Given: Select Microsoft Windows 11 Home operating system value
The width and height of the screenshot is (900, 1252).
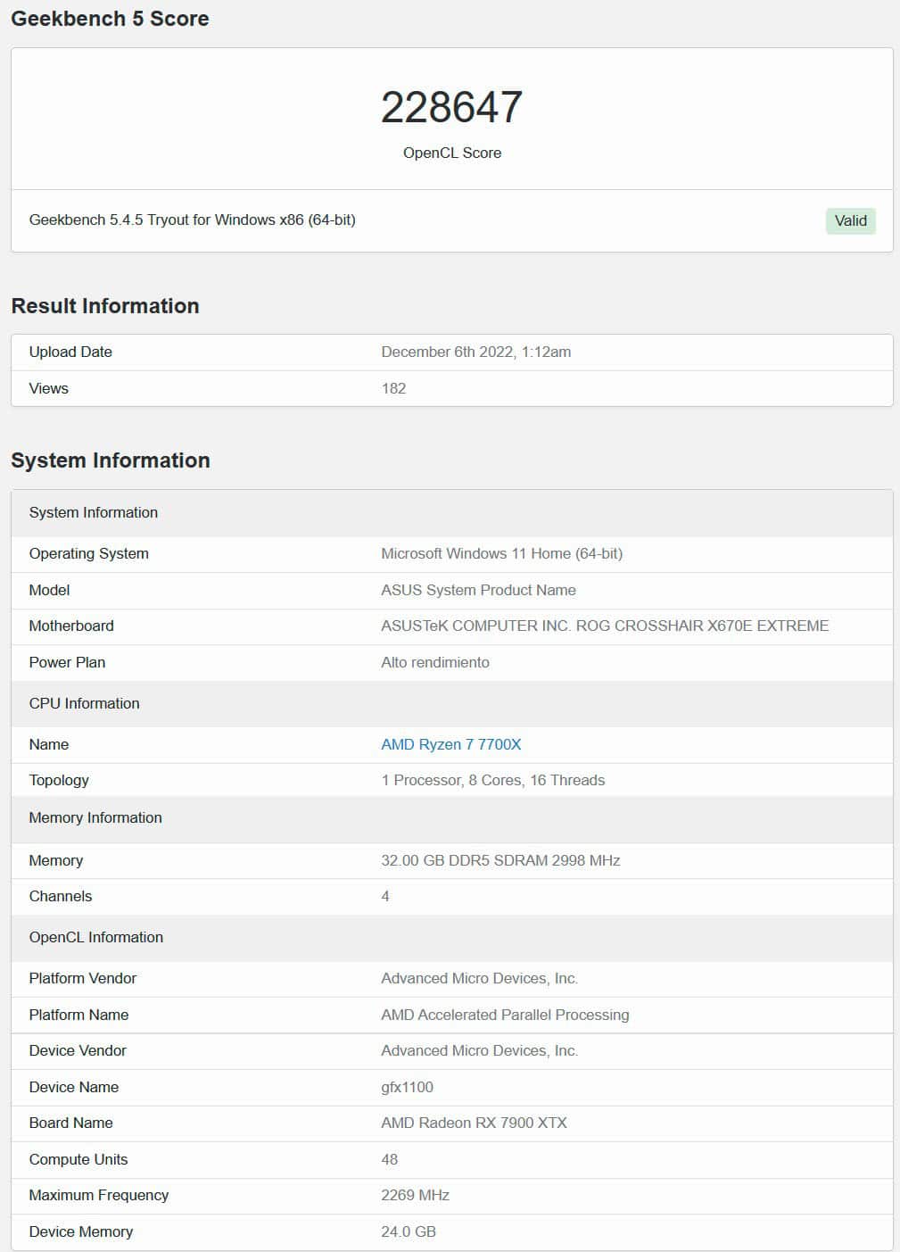Looking at the screenshot, I should [501, 553].
